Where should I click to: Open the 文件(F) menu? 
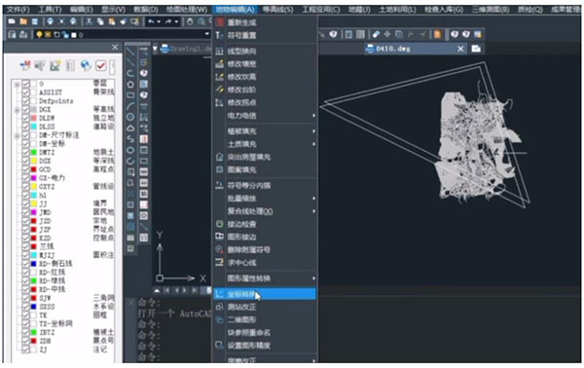[18, 10]
